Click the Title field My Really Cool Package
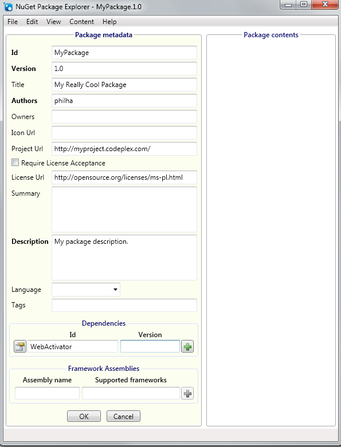This screenshot has height=447, width=341. [124, 85]
